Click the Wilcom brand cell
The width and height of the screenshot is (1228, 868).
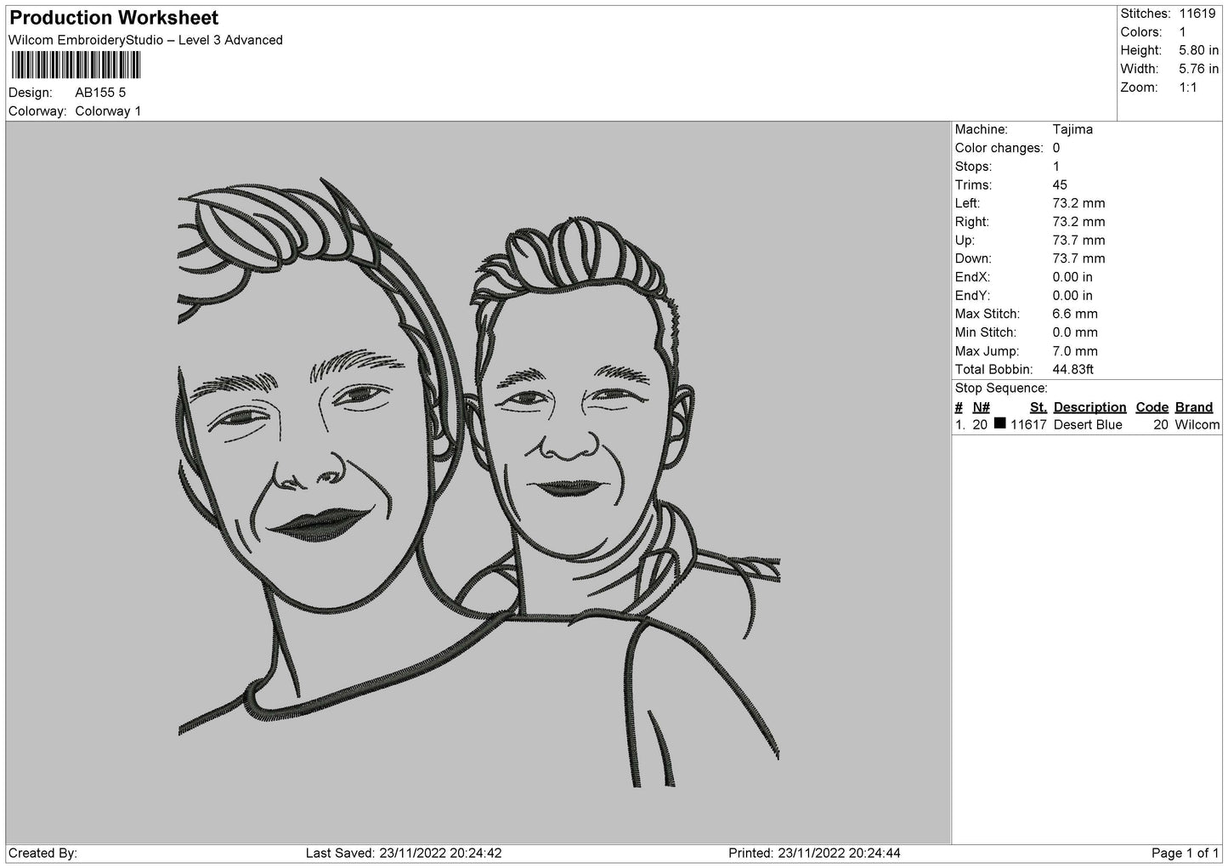coord(1197,425)
